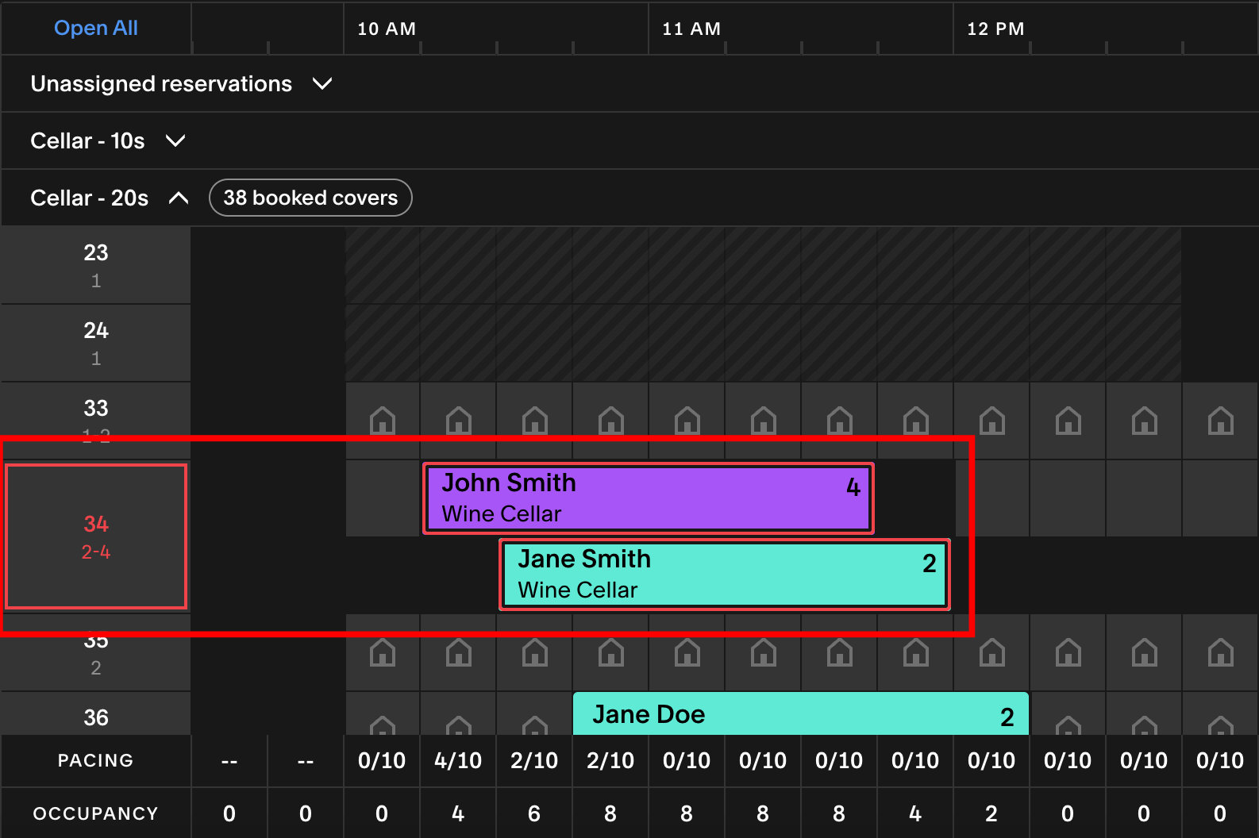Click the OCCUPANCY row label

(96, 813)
